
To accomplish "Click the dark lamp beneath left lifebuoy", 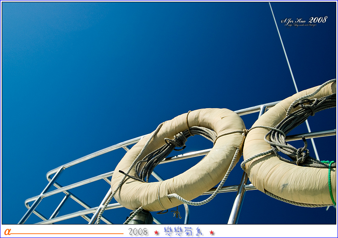I will (x=141, y=217).
